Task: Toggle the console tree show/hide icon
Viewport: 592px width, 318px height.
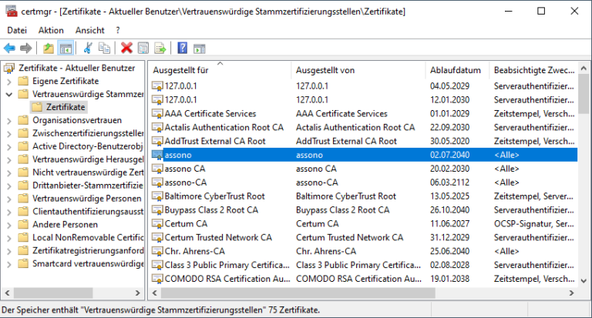Action: [x=66, y=49]
